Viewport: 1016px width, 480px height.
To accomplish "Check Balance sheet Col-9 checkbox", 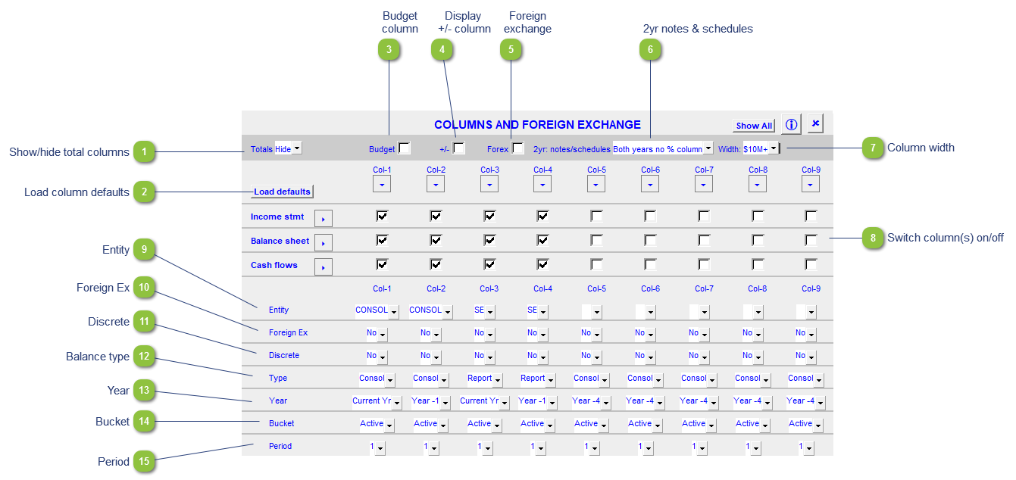I will click(x=811, y=240).
